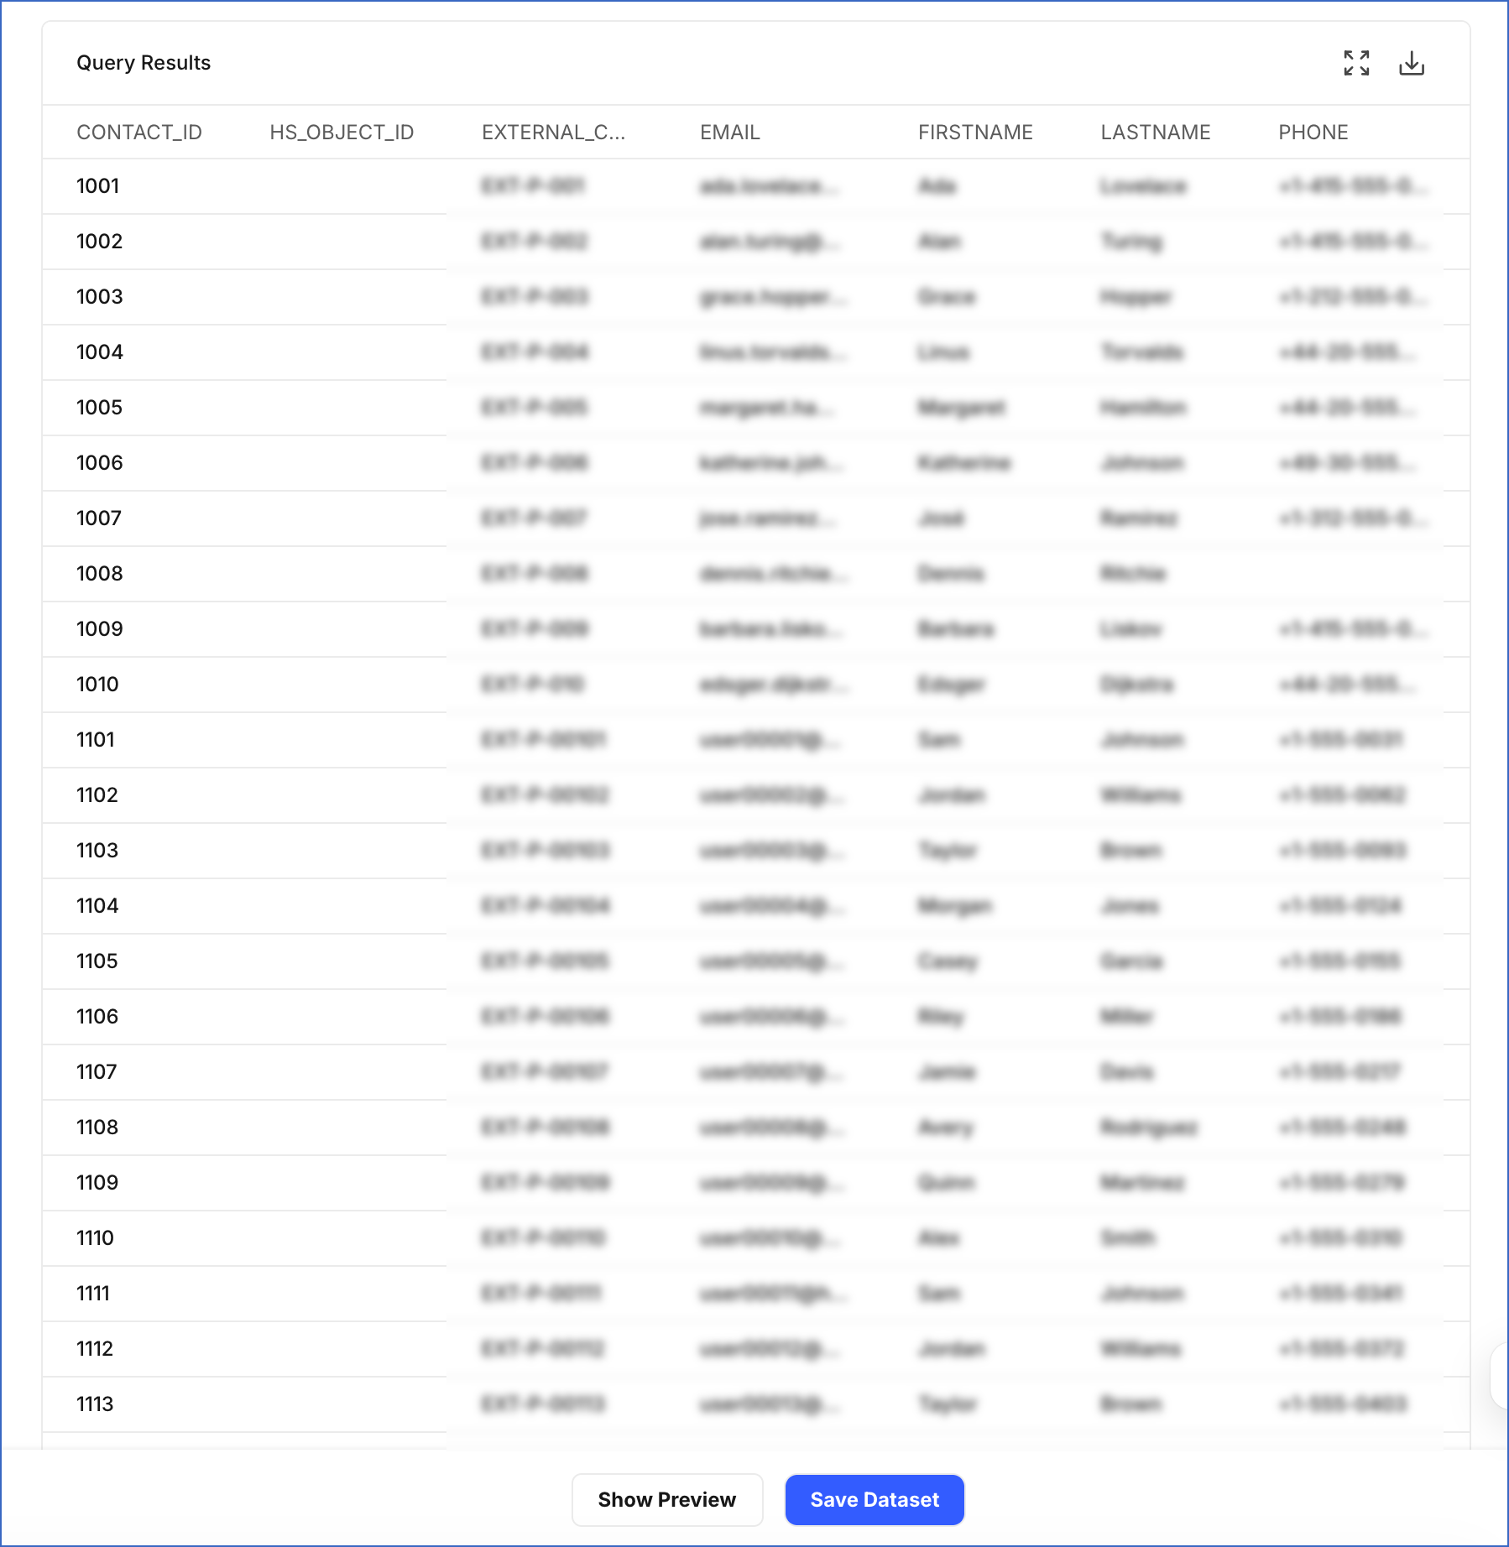1509x1547 pixels.
Task: Click the Query Results panel title
Action: click(144, 63)
